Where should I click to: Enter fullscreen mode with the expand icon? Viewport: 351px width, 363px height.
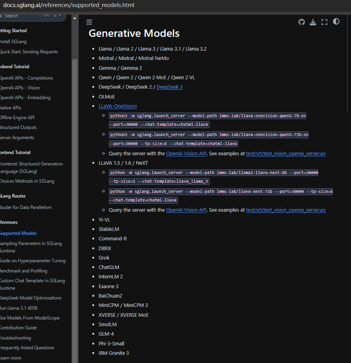(324, 22)
